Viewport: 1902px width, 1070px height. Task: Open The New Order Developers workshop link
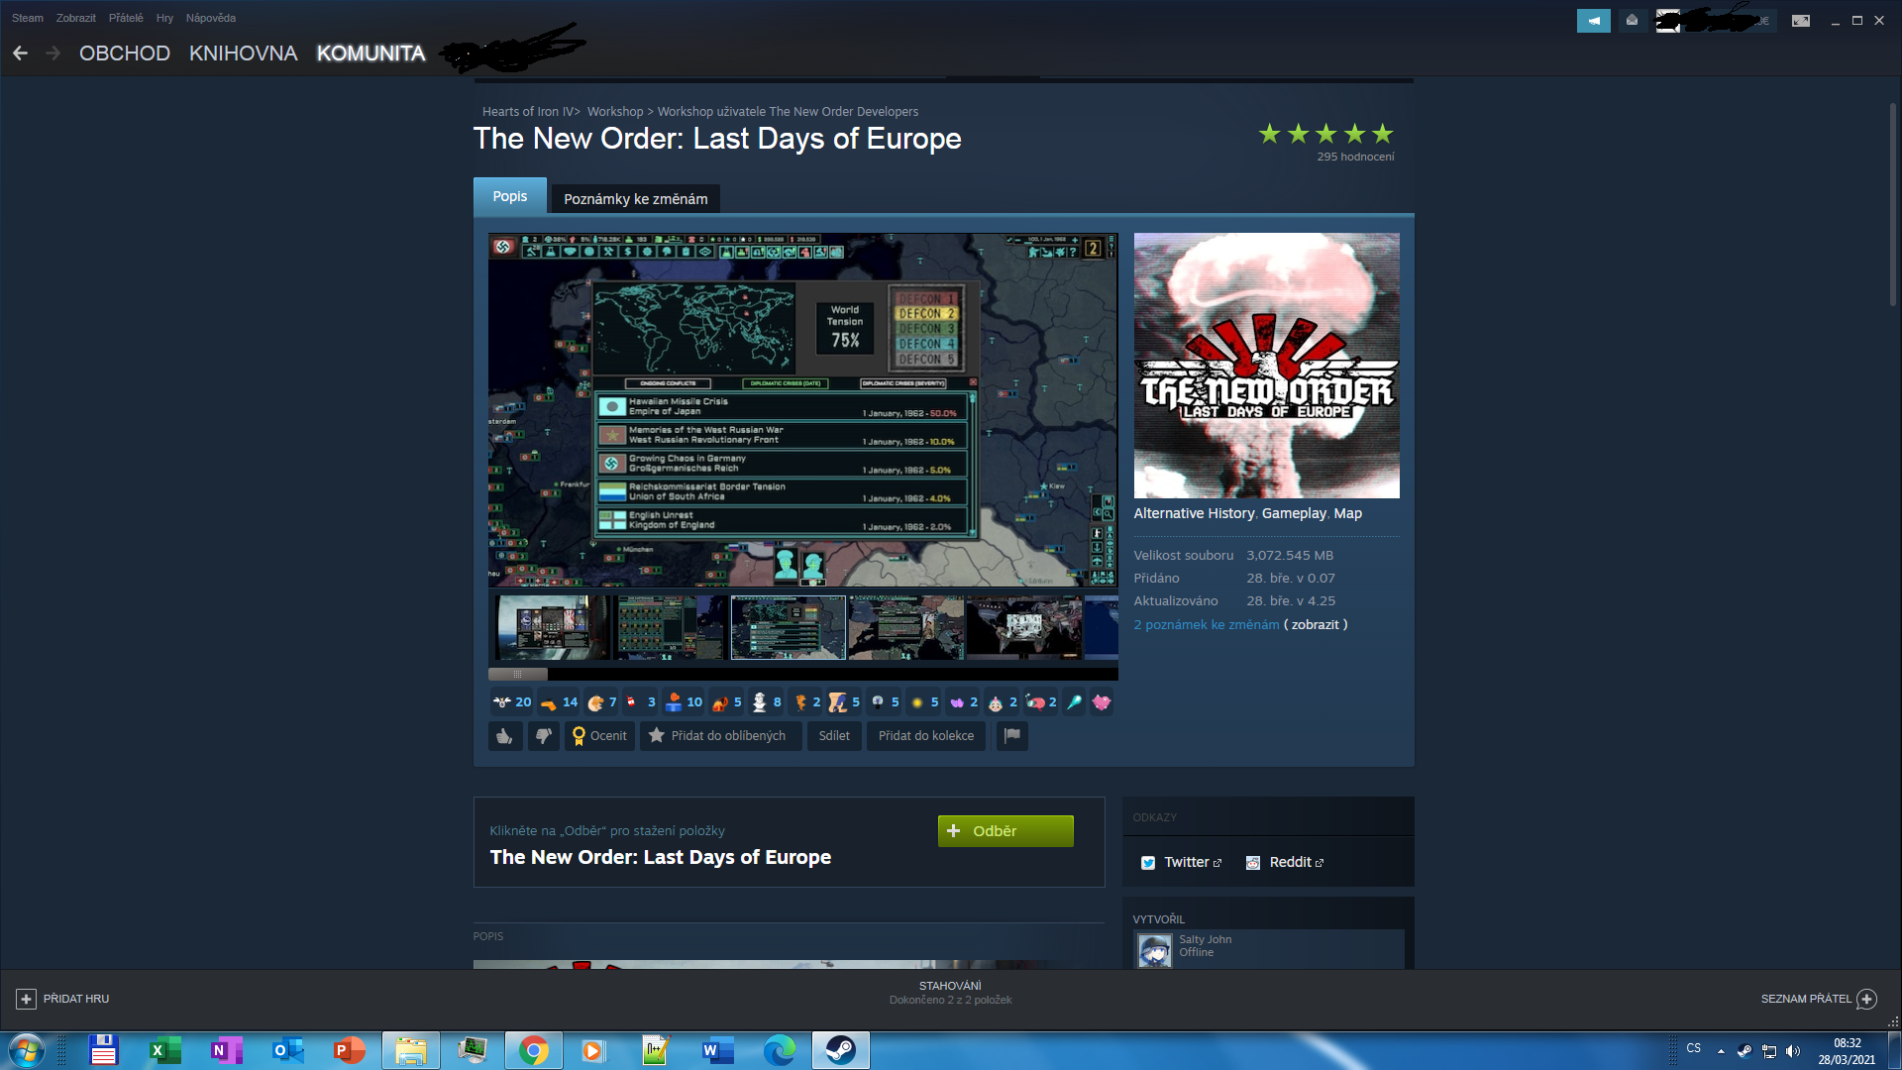[x=788, y=112]
